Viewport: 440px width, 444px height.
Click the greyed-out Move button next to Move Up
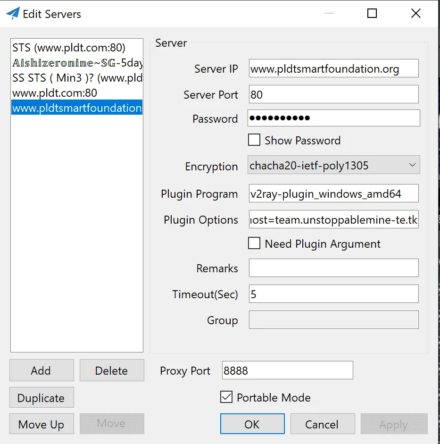pos(112,424)
